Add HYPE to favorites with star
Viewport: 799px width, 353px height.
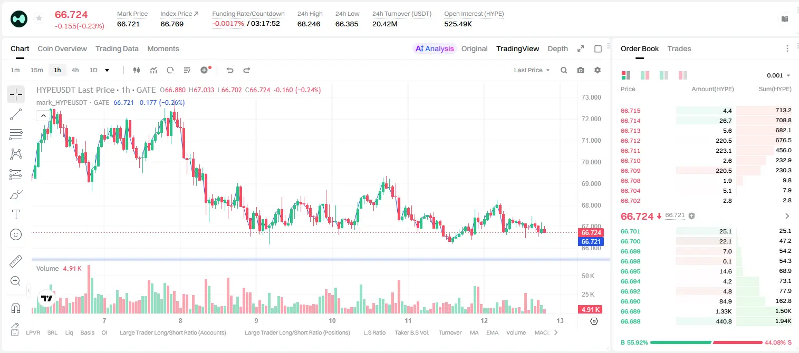[39, 18]
